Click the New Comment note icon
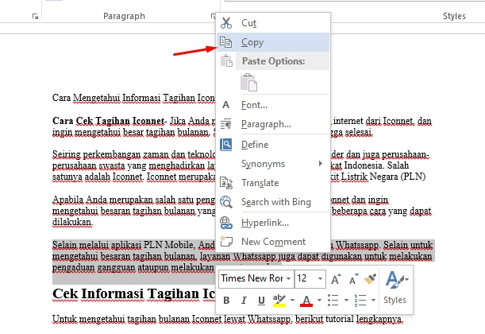Screen dimensions: 485x334 226,242
